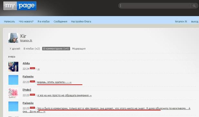Click Kir's hooded profile avatar
Image resolution: width=199 pixels, height=117 pixels.
(13, 38)
